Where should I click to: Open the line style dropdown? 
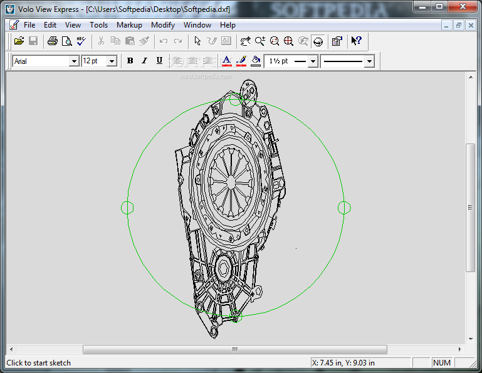370,61
